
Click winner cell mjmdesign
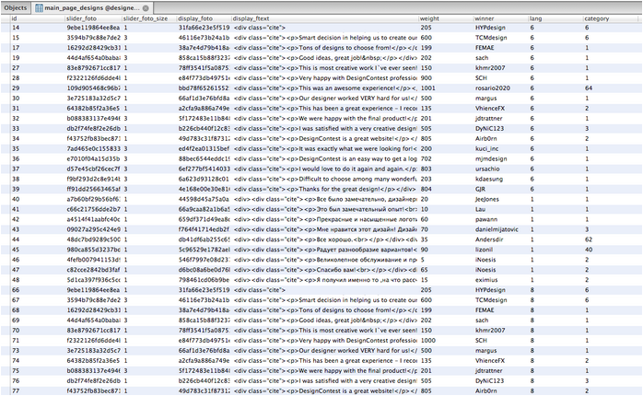pos(491,158)
